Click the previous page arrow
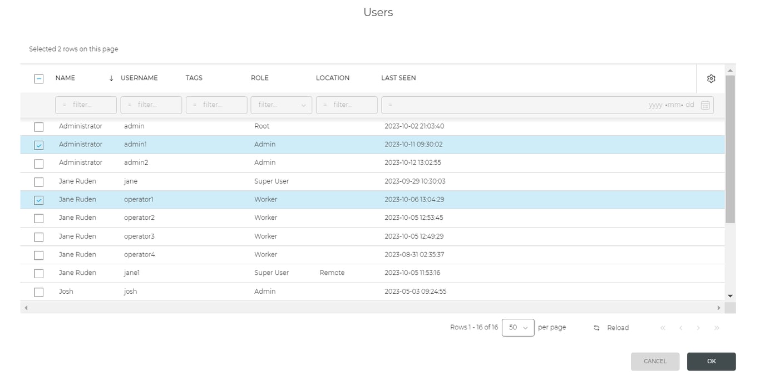Screen dimensions: 760x375 click(x=680, y=328)
